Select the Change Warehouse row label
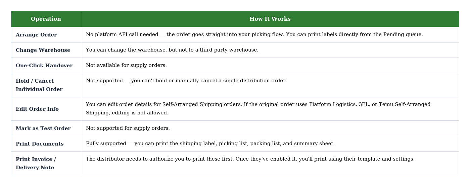The height and width of the screenshot is (186, 470). pos(43,50)
